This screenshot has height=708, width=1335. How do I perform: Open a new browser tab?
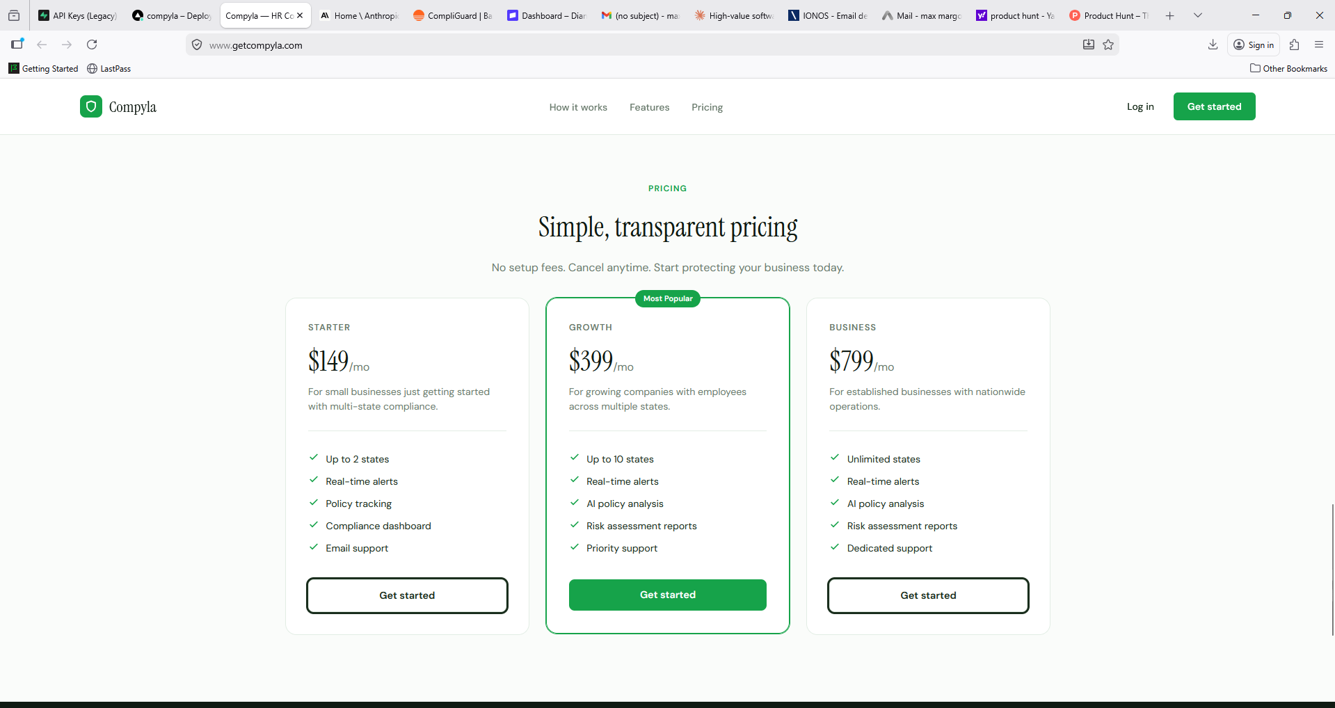[x=1170, y=15]
